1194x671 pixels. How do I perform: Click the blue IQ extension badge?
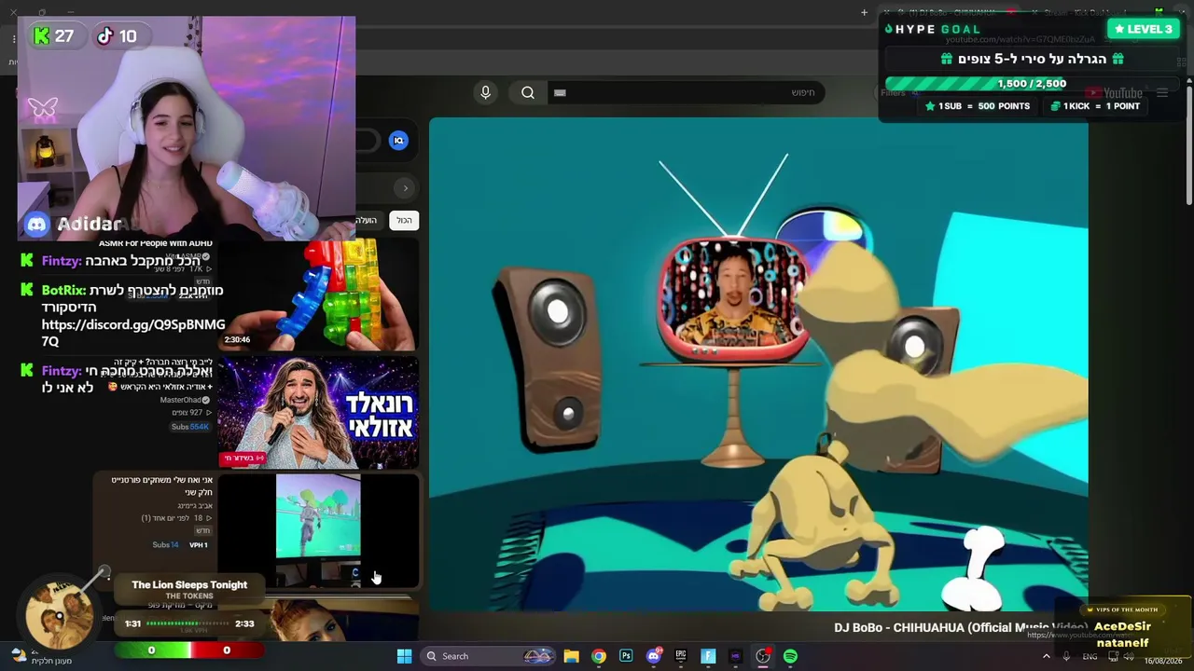pyautogui.click(x=398, y=141)
